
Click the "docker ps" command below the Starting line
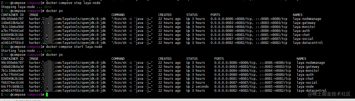54,55
